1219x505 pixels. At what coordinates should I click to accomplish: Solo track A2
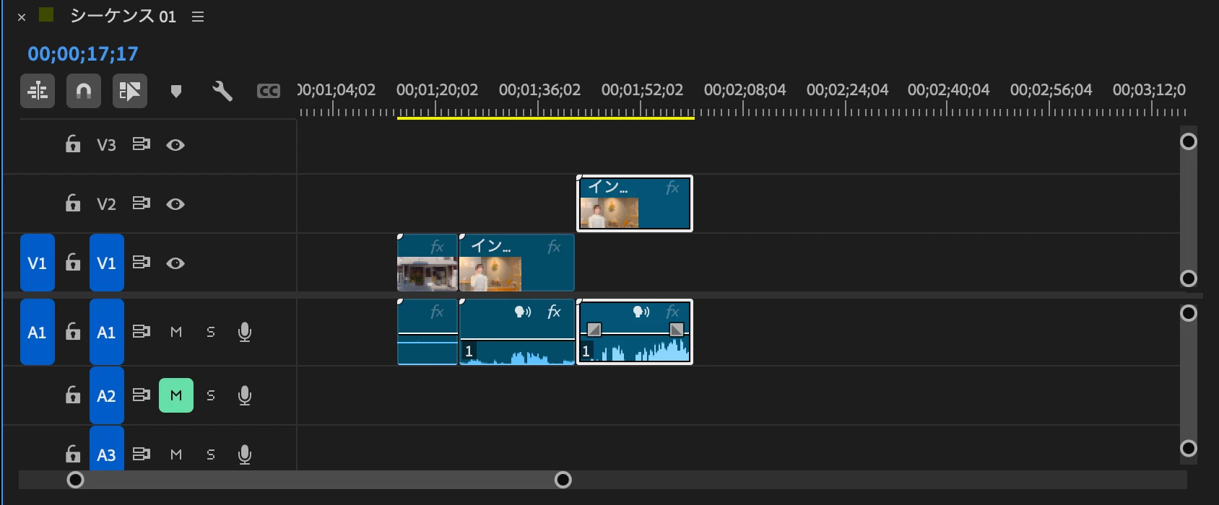pos(211,395)
